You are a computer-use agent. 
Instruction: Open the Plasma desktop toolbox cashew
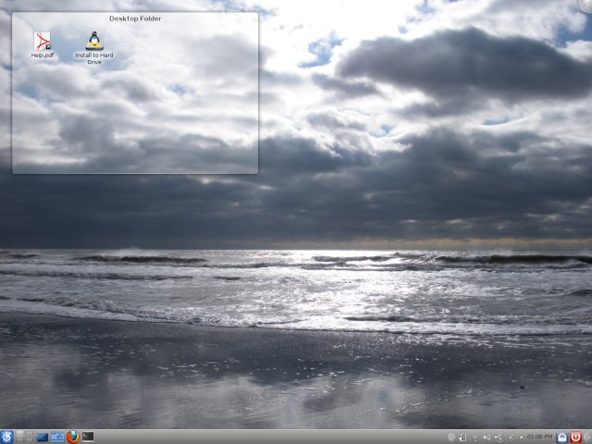click(x=586, y=5)
